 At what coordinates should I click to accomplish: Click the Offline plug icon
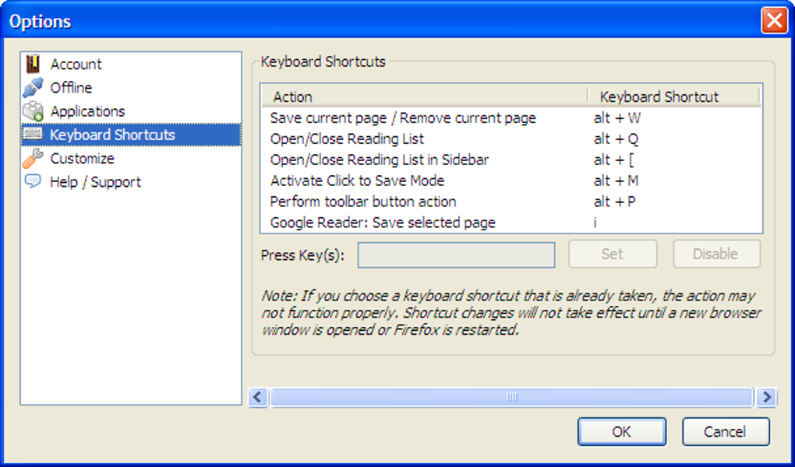[x=33, y=88]
